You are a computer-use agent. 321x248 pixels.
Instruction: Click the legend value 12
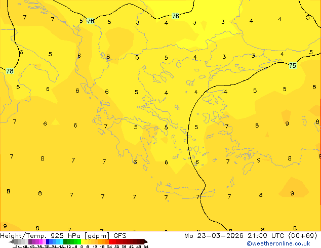pos(95,246)
